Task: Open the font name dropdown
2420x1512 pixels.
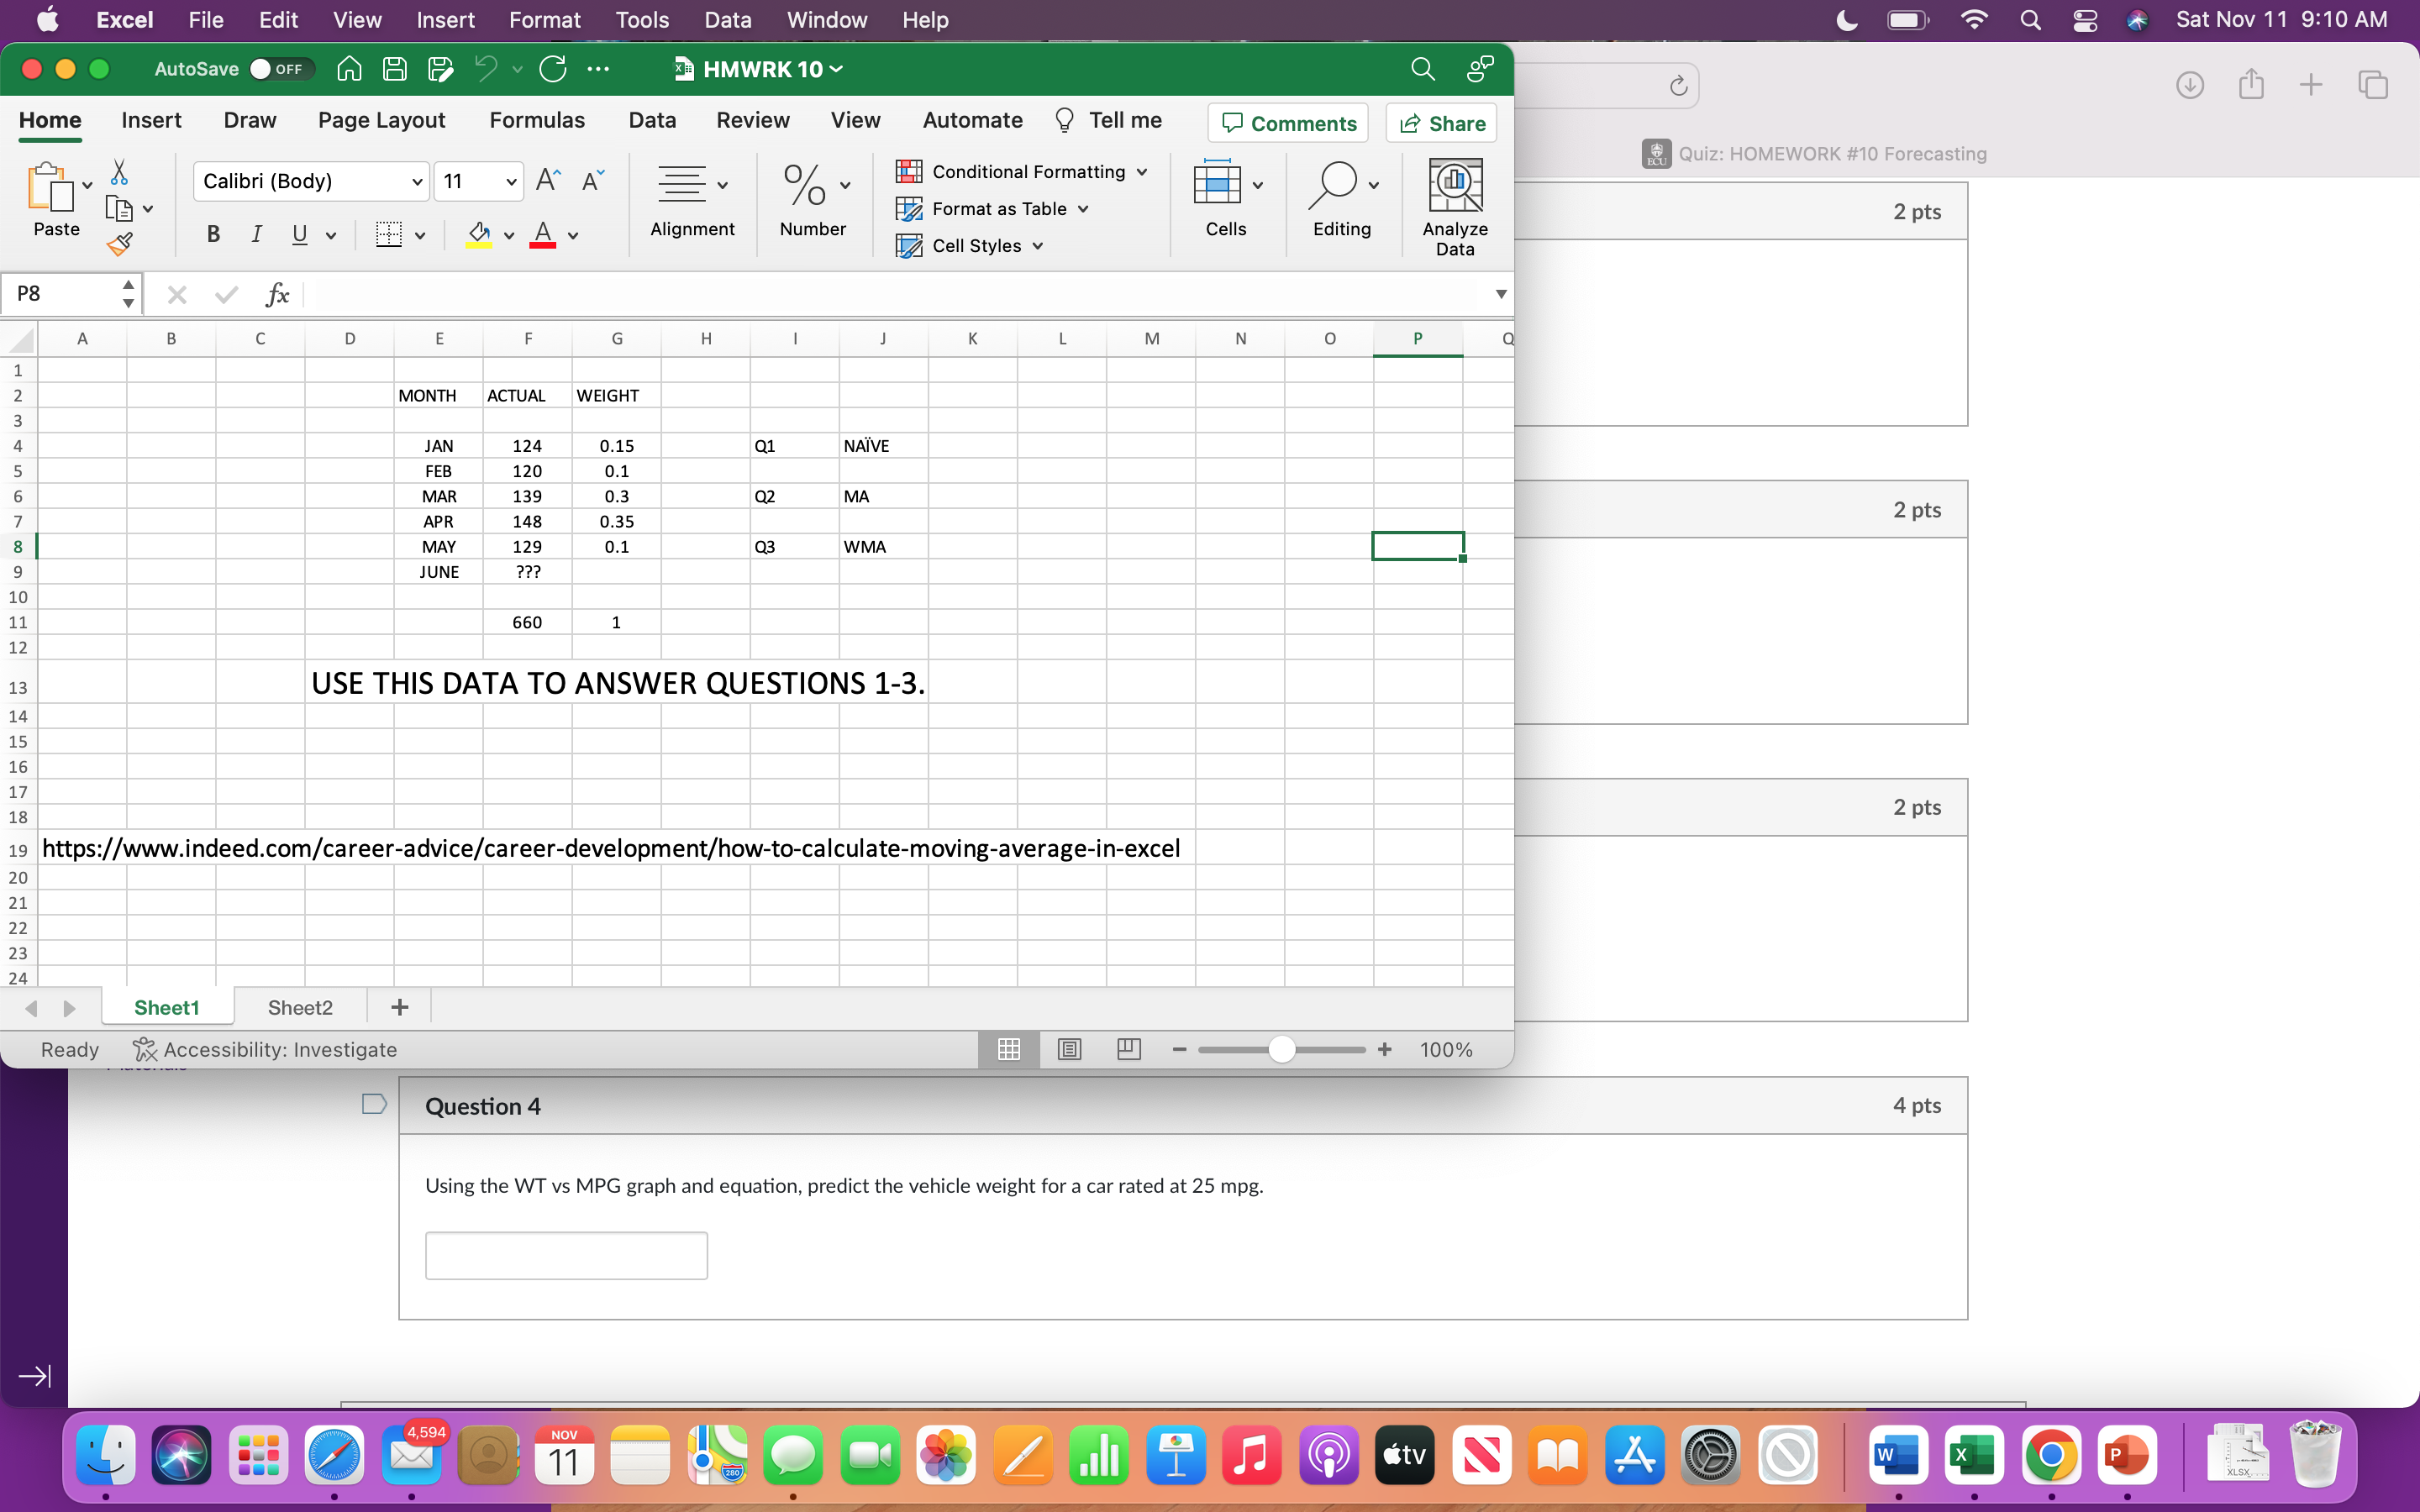Action: (x=417, y=181)
